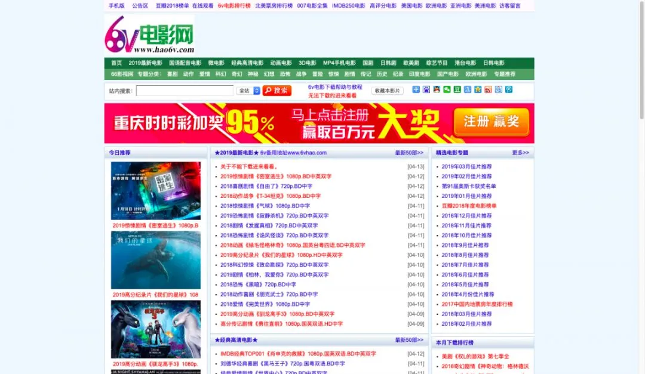645x374 pixels.
Task: Open 2018爱情《完美世界》1080p link
Action: point(265,304)
